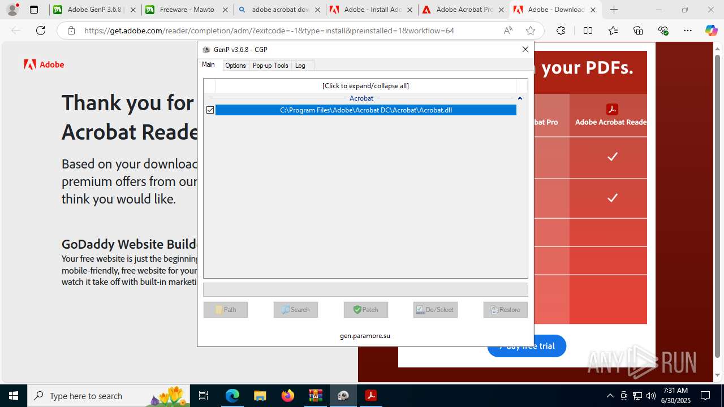Add this page to favorites star
The height and width of the screenshot is (407, 724).
point(530,31)
